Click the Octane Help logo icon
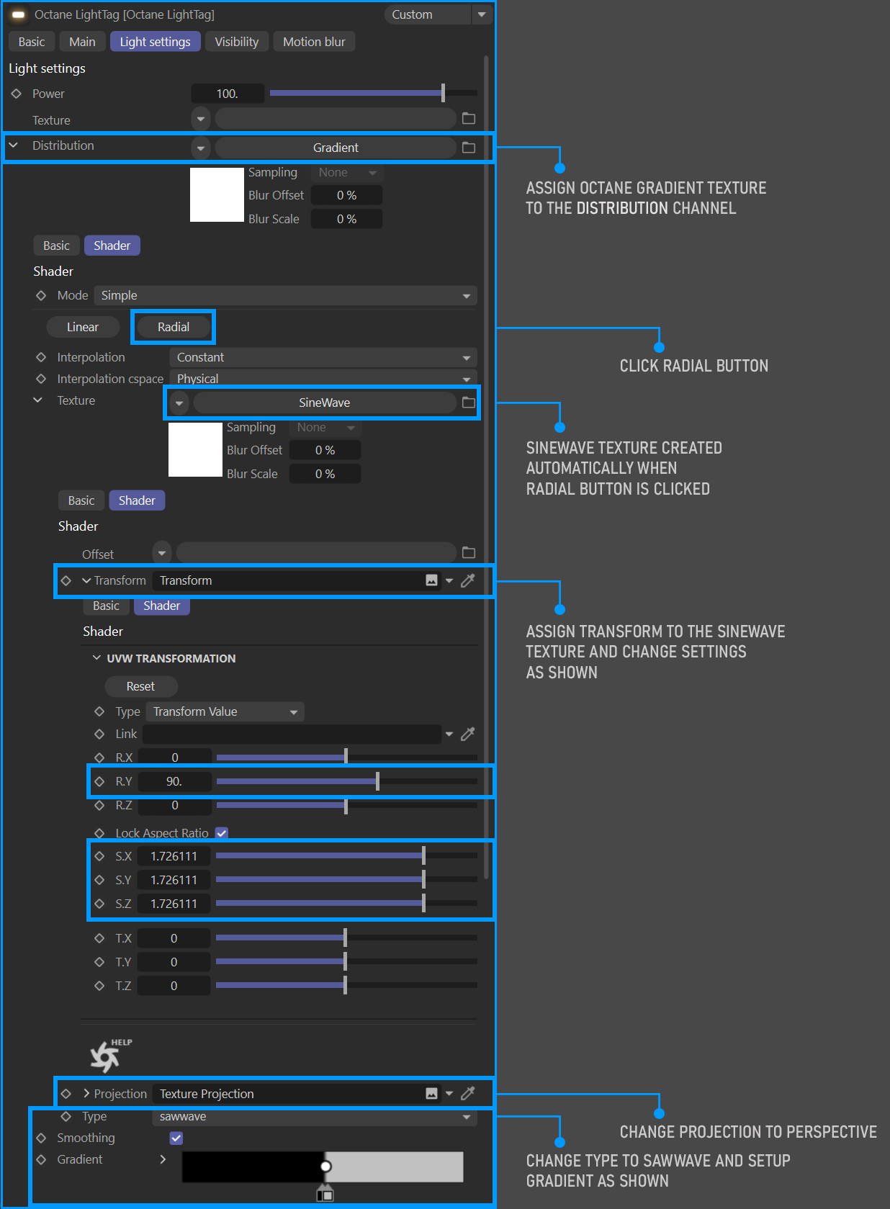 107,1056
